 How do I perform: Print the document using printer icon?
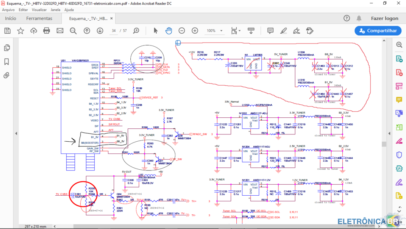[x=47, y=31]
